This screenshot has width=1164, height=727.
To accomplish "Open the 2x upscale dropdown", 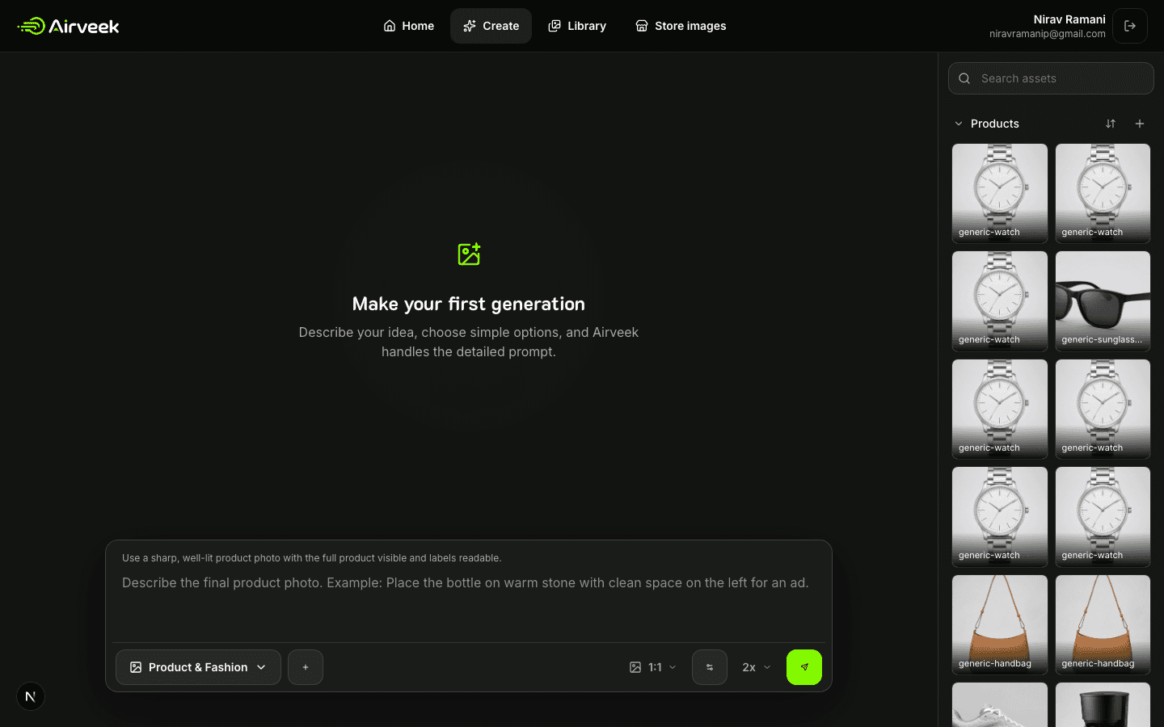I will click(757, 667).
